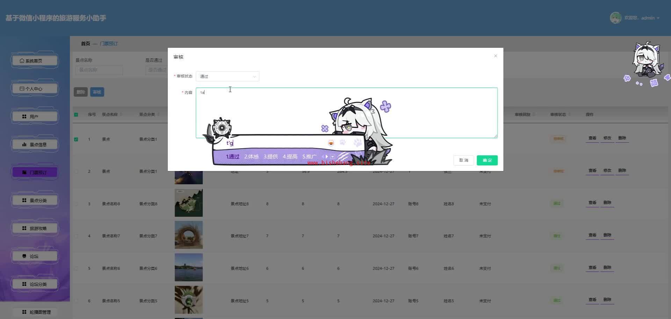Click the 审核 button above the table

point(97,92)
